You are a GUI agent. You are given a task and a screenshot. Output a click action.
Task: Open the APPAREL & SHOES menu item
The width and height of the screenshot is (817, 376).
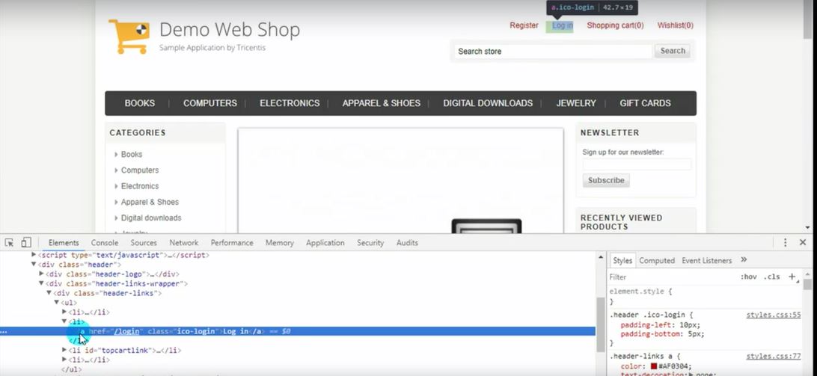(x=382, y=103)
